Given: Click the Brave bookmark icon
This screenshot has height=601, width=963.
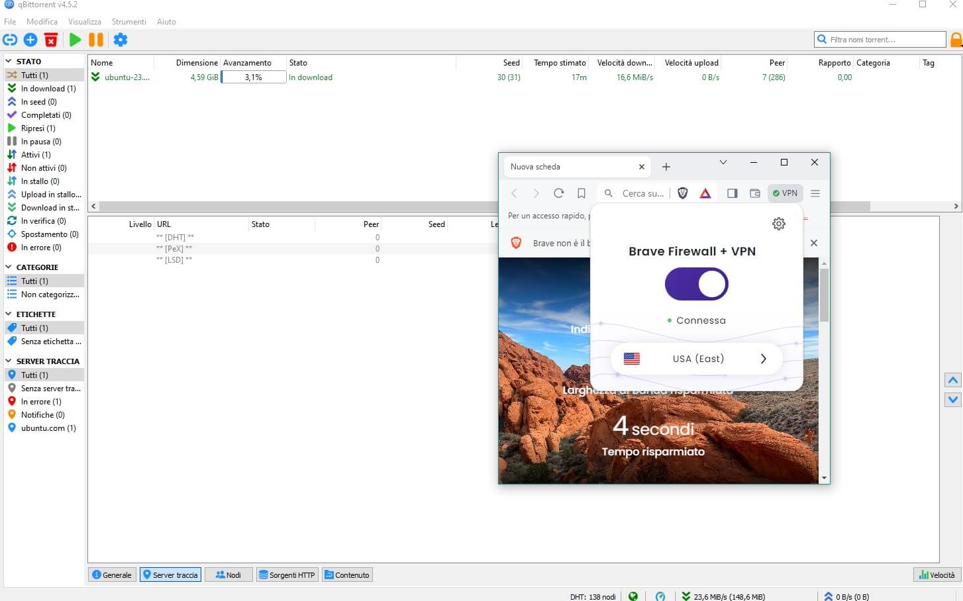Looking at the screenshot, I should coord(582,193).
